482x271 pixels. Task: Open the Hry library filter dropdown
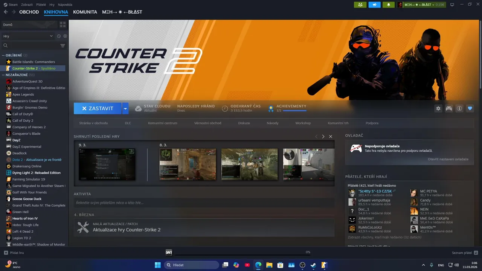(x=28, y=36)
